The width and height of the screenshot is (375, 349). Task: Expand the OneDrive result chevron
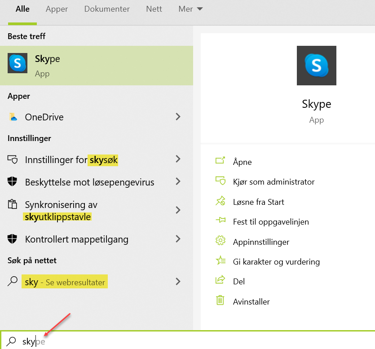point(178,117)
